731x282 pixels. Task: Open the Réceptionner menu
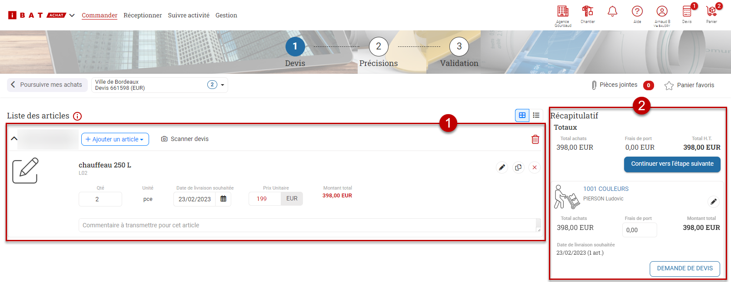(143, 15)
